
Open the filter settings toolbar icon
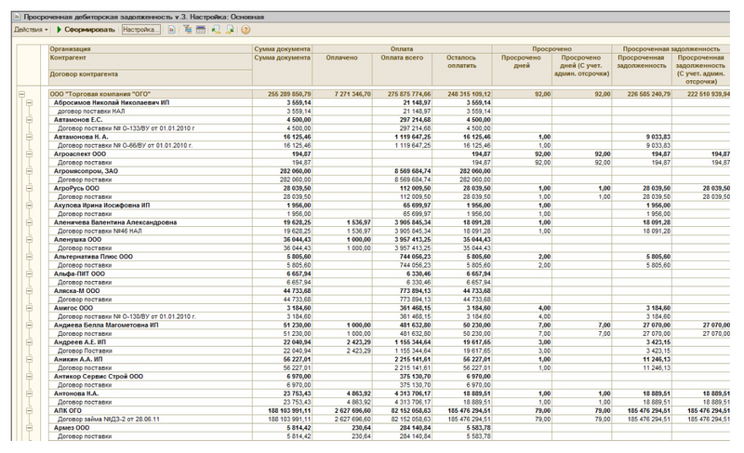click(x=188, y=30)
